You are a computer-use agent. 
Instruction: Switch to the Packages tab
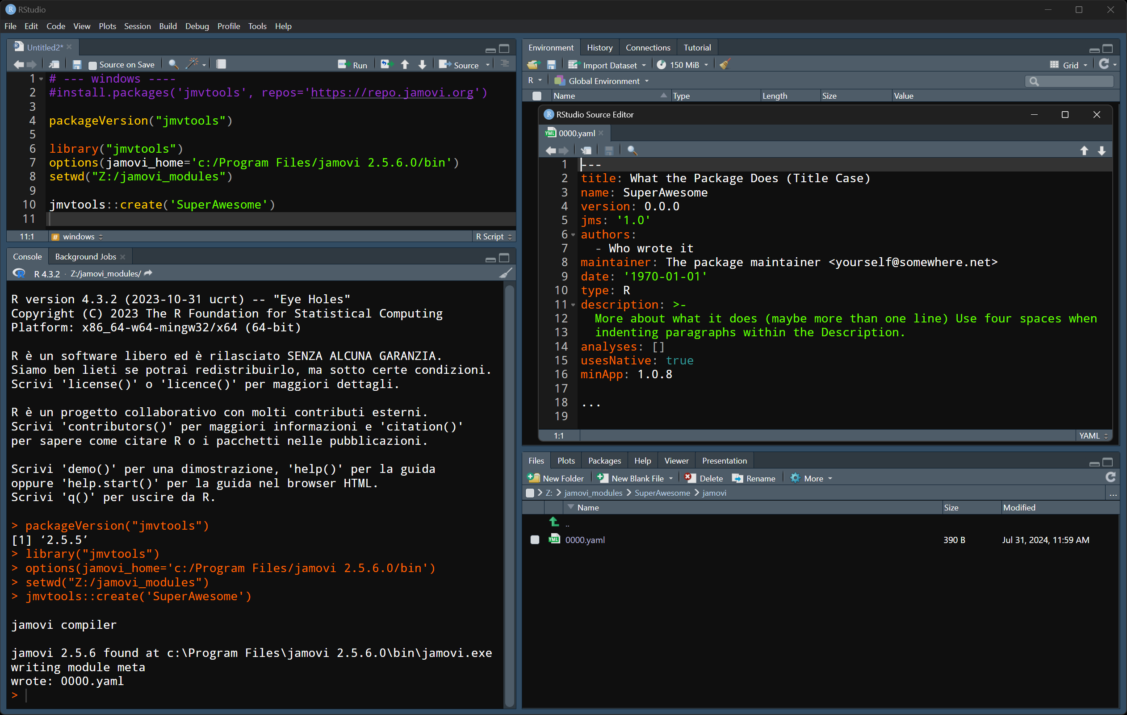604,460
